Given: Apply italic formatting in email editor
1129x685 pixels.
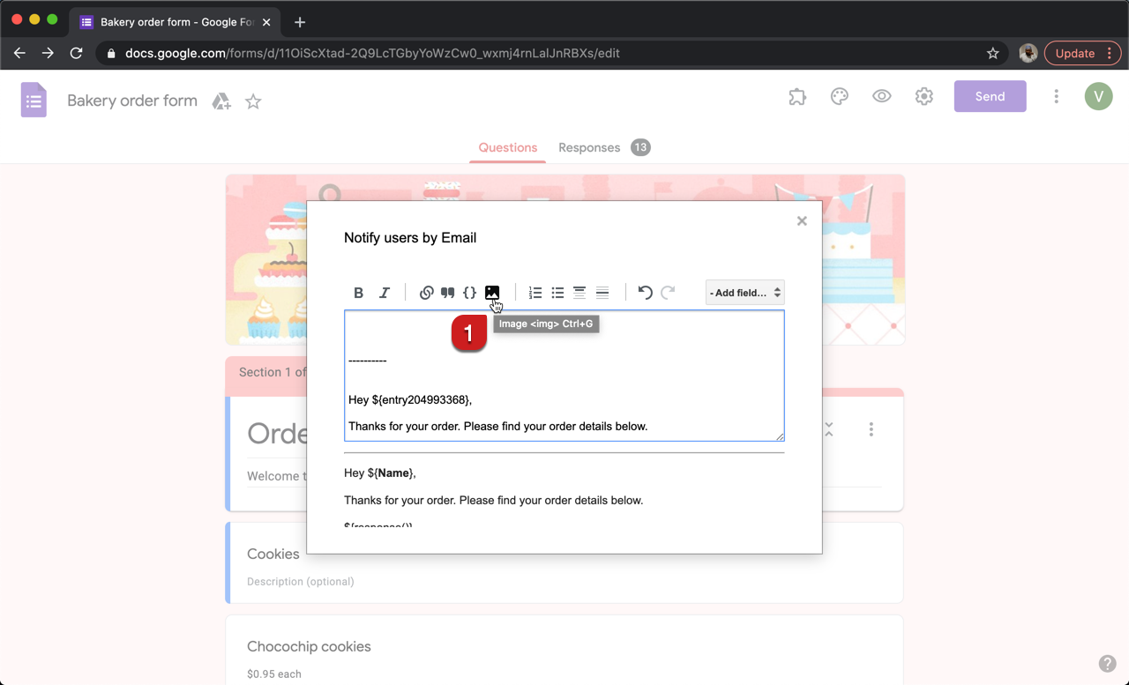Looking at the screenshot, I should point(385,293).
